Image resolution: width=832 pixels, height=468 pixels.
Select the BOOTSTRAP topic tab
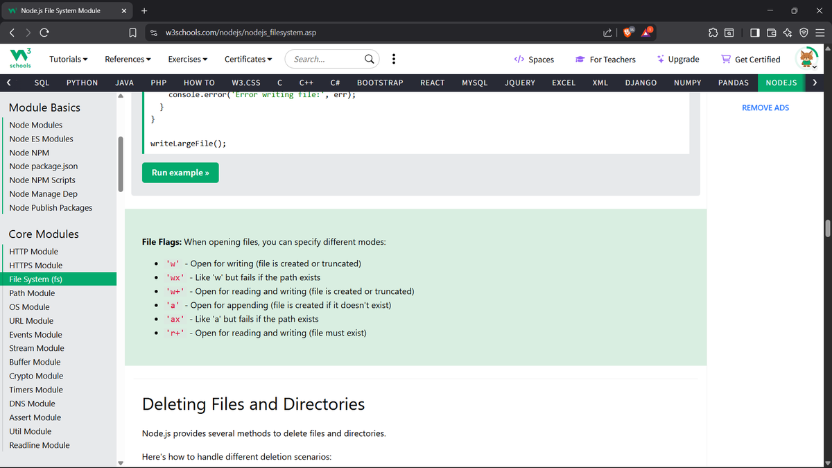(x=380, y=83)
